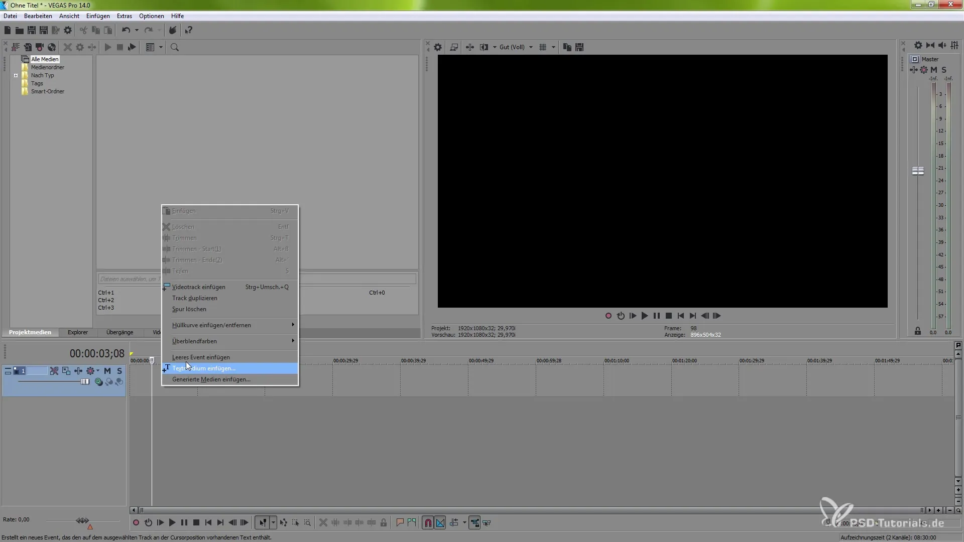
Task: Save snapshot to file in preview toolbar
Action: click(579, 47)
